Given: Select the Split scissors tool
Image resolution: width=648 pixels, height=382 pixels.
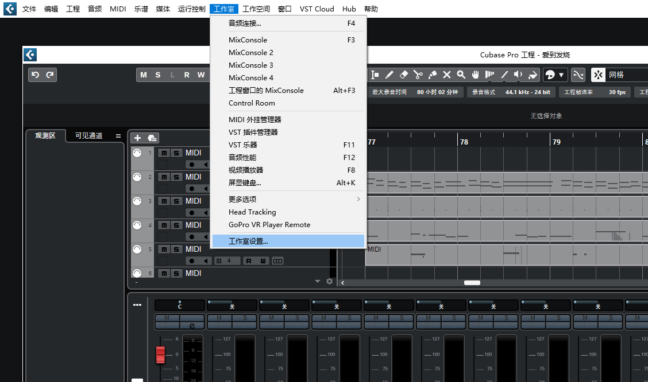Looking at the screenshot, I should click(418, 75).
